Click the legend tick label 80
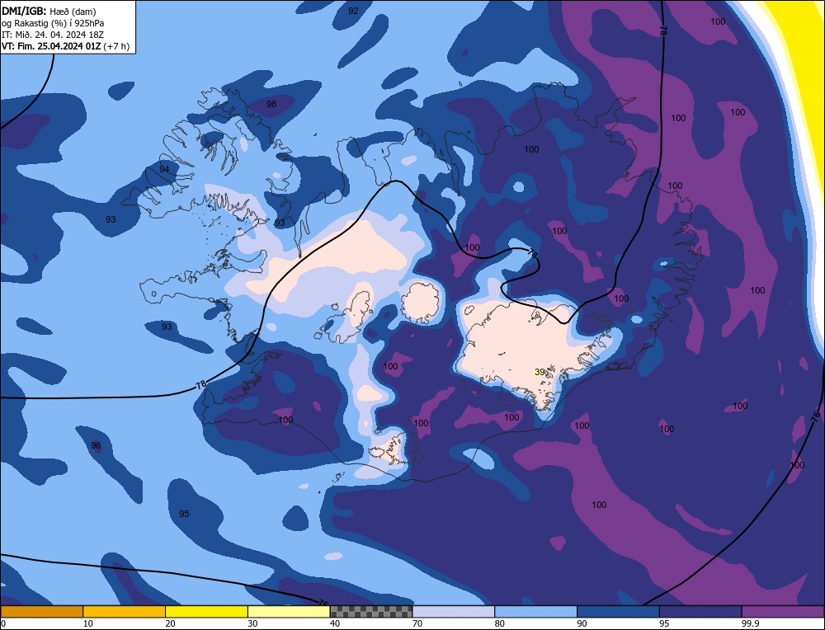This screenshot has height=630, width=825. [500, 623]
